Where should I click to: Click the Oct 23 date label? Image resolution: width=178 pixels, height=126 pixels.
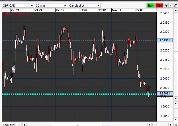tap(38, 10)
